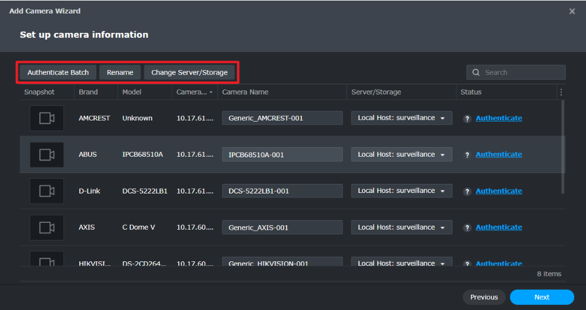The height and width of the screenshot is (310, 586).
Task: Click the Snapshot column header
Action: (x=47, y=92)
